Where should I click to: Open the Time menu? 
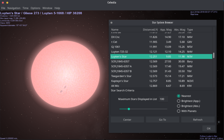[x=25, y=8]
